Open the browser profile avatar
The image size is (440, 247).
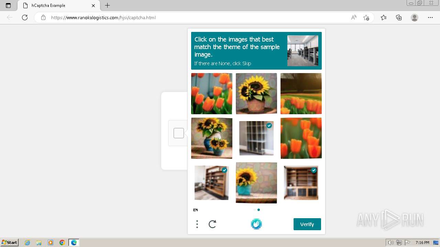(x=415, y=17)
